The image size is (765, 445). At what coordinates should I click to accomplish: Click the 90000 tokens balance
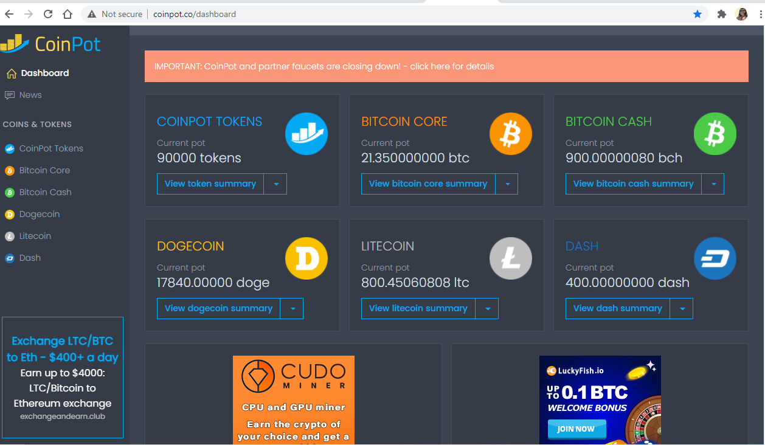click(199, 158)
